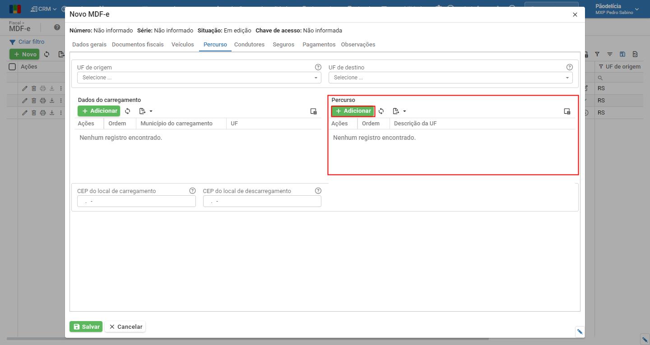Click help icon for CEP do local de carregamento
Screen dimensions: 650x345
(192, 191)
